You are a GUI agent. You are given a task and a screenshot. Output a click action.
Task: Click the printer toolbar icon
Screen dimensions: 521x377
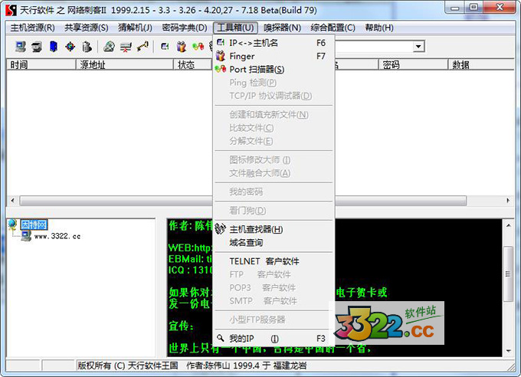coord(37,47)
